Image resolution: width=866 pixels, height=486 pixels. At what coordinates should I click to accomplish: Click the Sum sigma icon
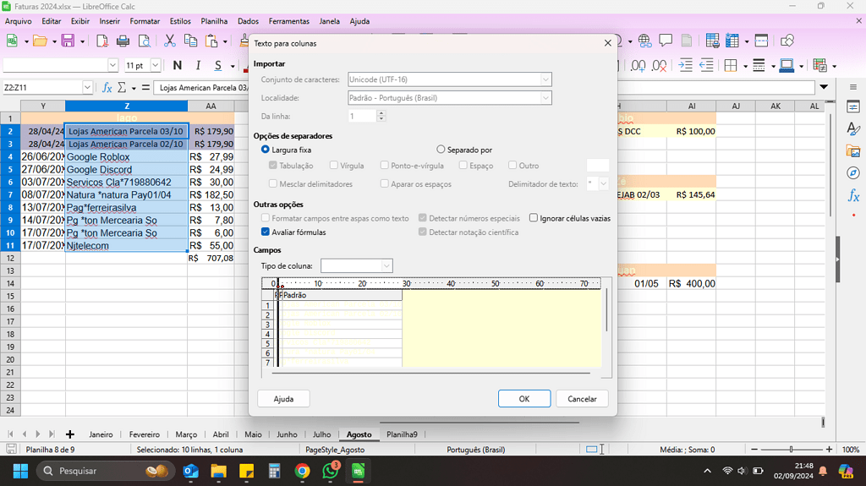coord(122,87)
